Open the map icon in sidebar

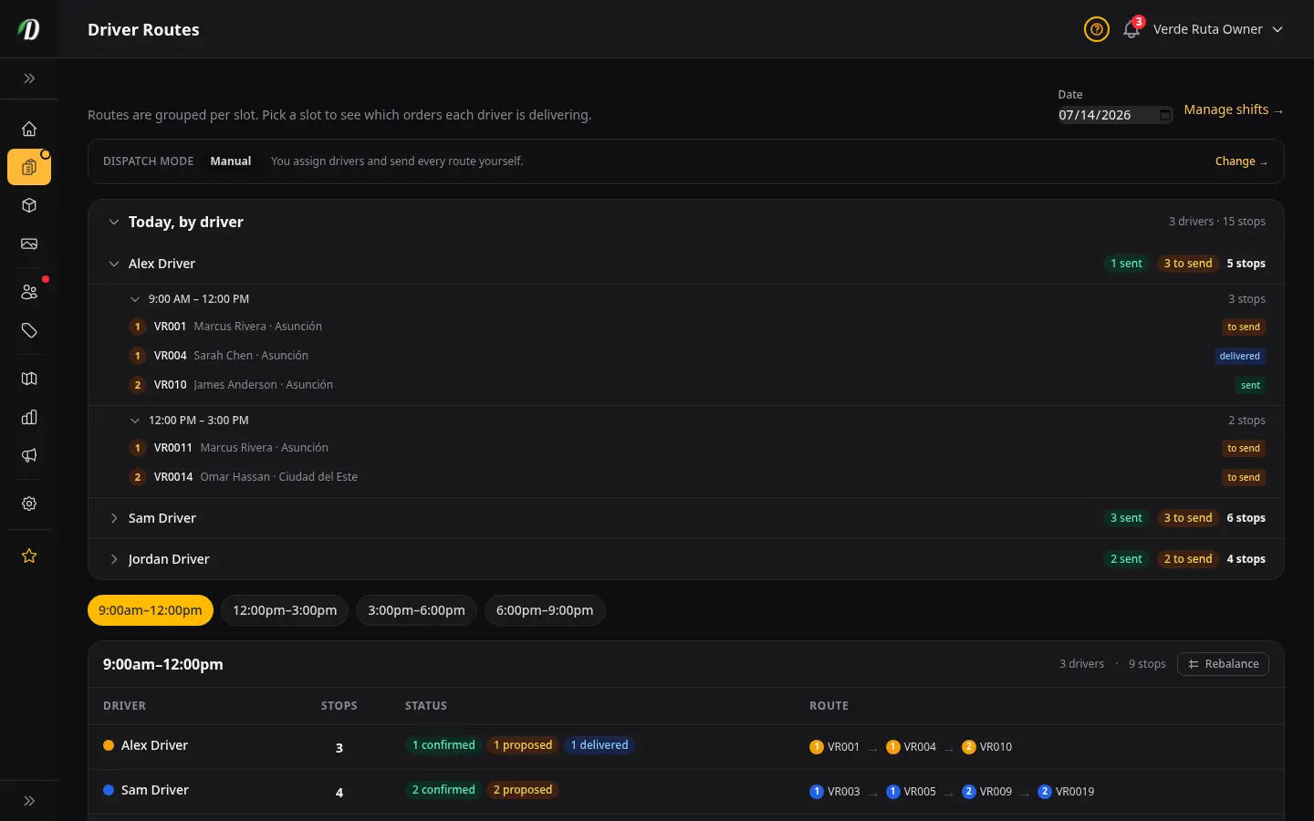(x=29, y=379)
